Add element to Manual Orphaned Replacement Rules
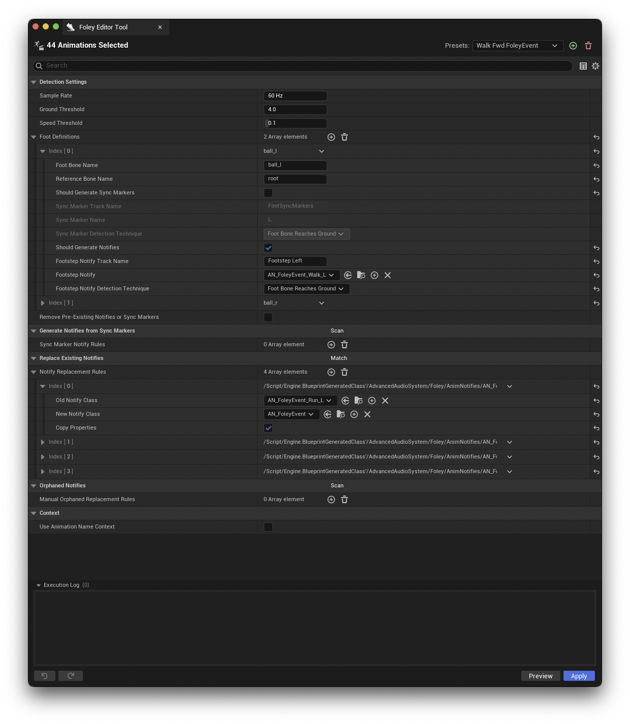This screenshot has width=630, height=724. click(331, 500)
